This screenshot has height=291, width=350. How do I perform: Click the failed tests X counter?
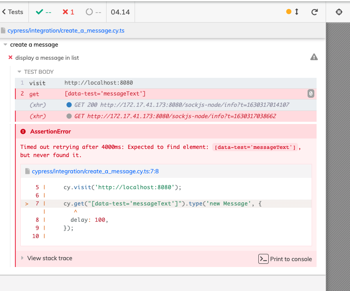point(68,12)
